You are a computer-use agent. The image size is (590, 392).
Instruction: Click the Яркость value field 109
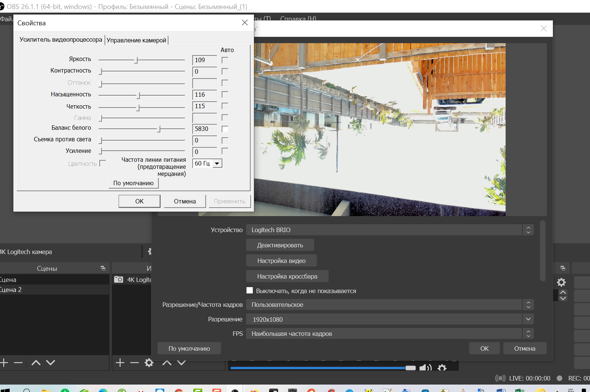click(x=205, y=60)
